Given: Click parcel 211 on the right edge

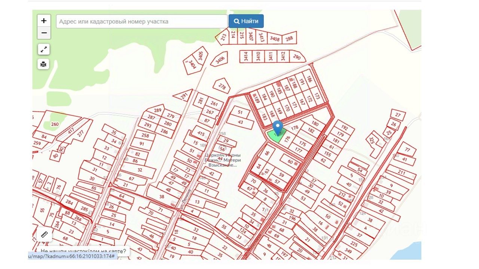Looking at the screenshot, I should coord(402,172).
